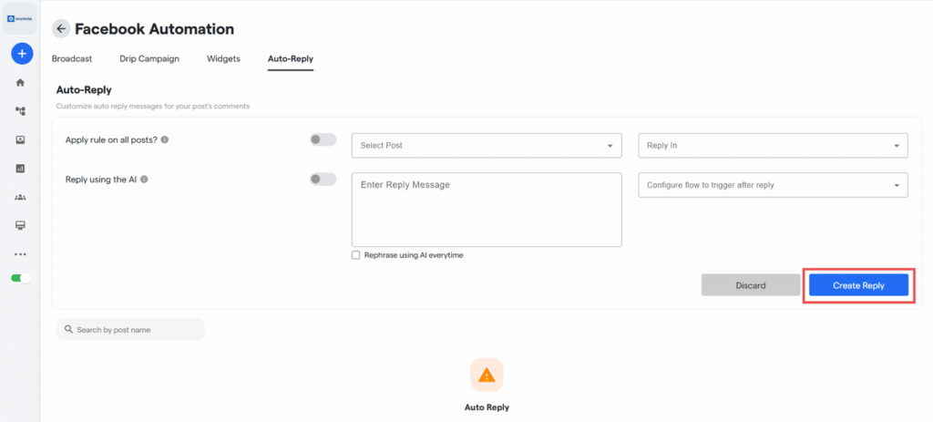
Task: Open the team members icon in sidebar
Action: click(20, 197)
